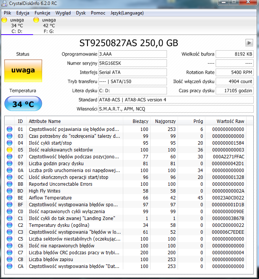Select 'Liczba błędów zapisu' attribute name
Screen dimensions: 259x279
51,260
